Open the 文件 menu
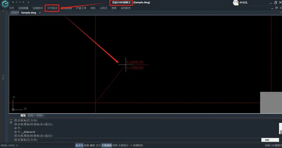Image resolution: width=282 pixels, height=148 pixels. pos(11,8)
